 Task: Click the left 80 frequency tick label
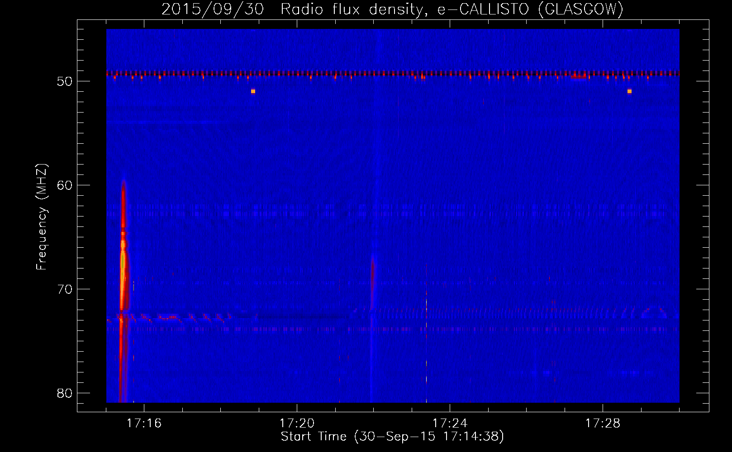coord(65,393)
